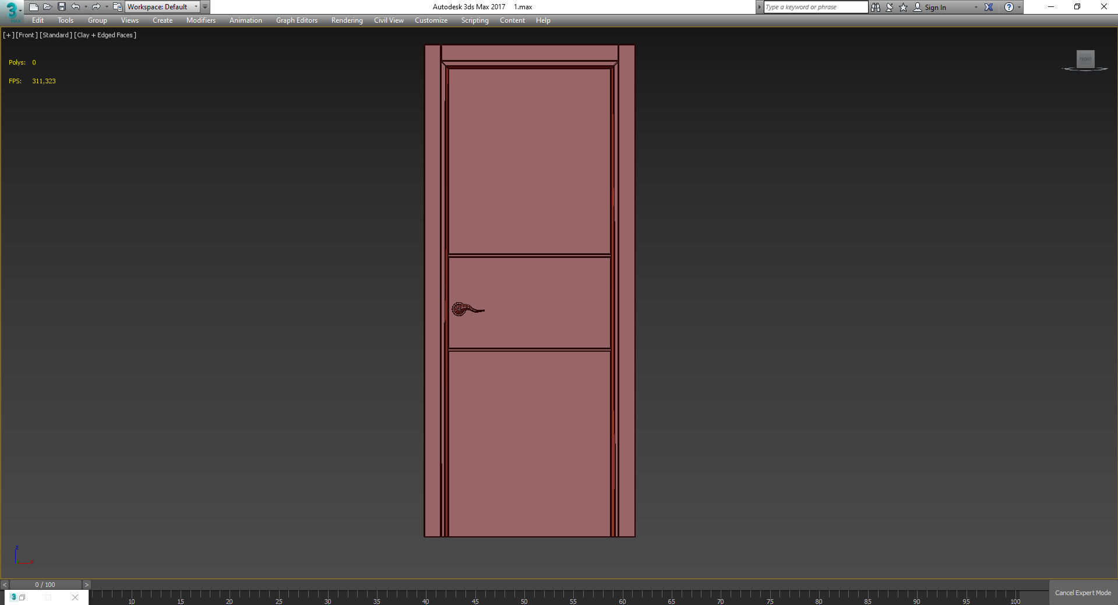Click the FPS: 311,323 statistic
The height and width of the screenshot is (605, 1118).
pyautogui.click(x=32, y=81)
